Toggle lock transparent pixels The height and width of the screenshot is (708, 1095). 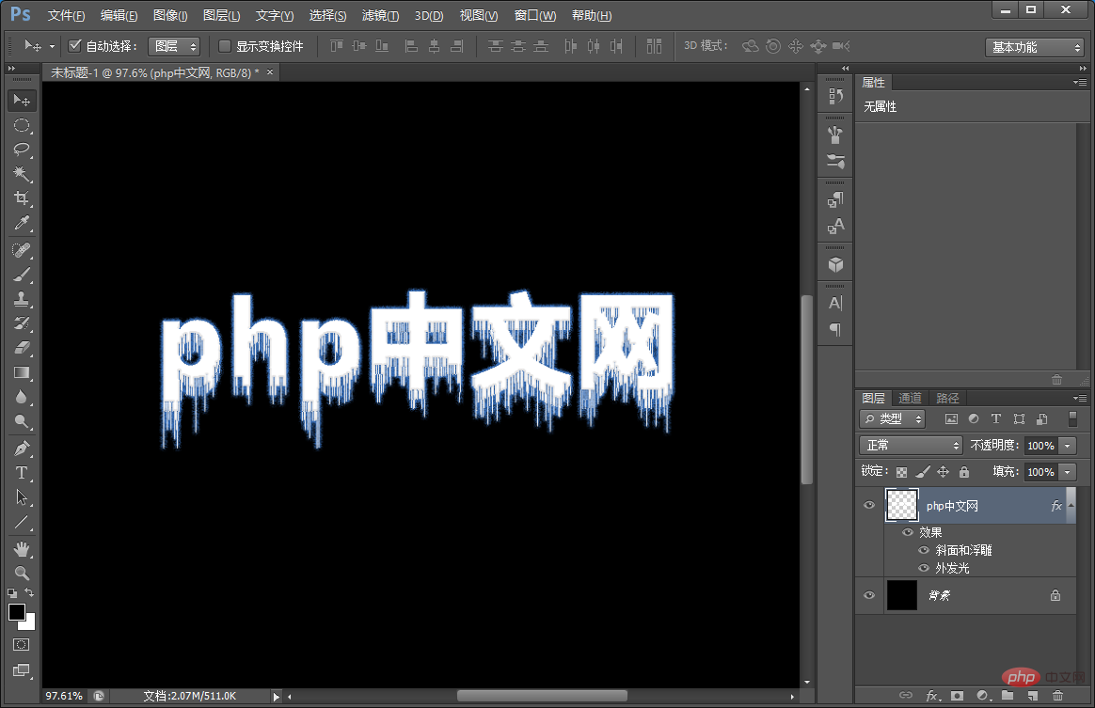pyautogui.click(x=902, y=473)
